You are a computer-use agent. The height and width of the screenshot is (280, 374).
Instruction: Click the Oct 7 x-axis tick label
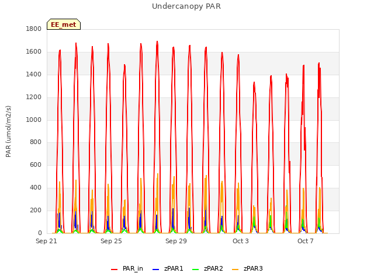(x=306, y=241)
